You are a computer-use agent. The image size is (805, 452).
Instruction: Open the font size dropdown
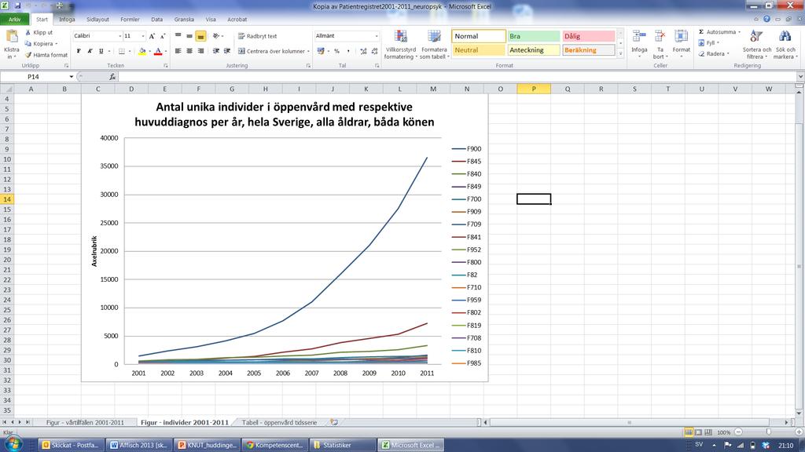click(143, 36)
